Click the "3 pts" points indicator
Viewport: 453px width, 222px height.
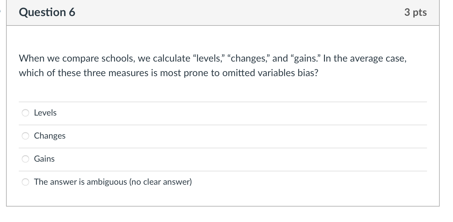pyautogui.click(x=415, y=12)
